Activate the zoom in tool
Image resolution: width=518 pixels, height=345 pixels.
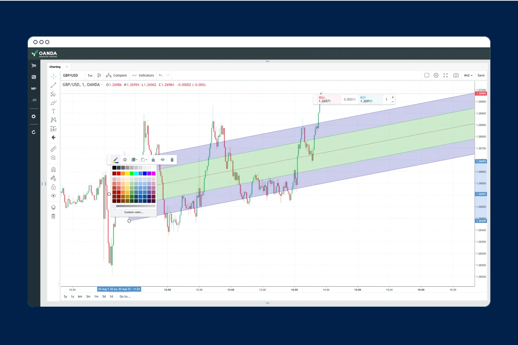53,158
